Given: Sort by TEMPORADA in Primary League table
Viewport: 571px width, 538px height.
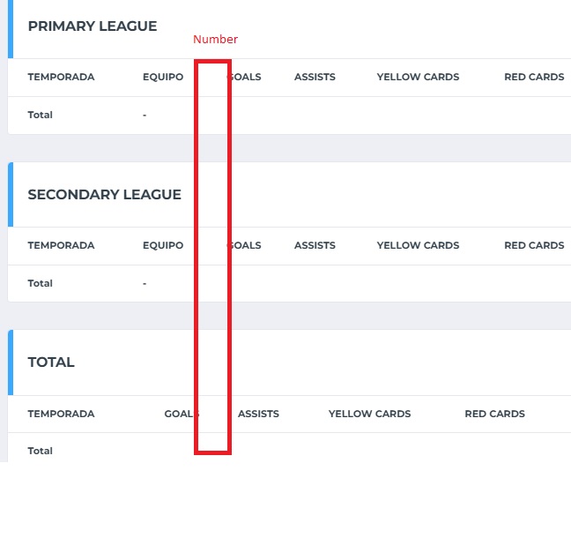Looking at the screenshot, I should (61, 77).
